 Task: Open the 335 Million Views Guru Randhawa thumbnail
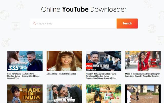pos(25,61)
